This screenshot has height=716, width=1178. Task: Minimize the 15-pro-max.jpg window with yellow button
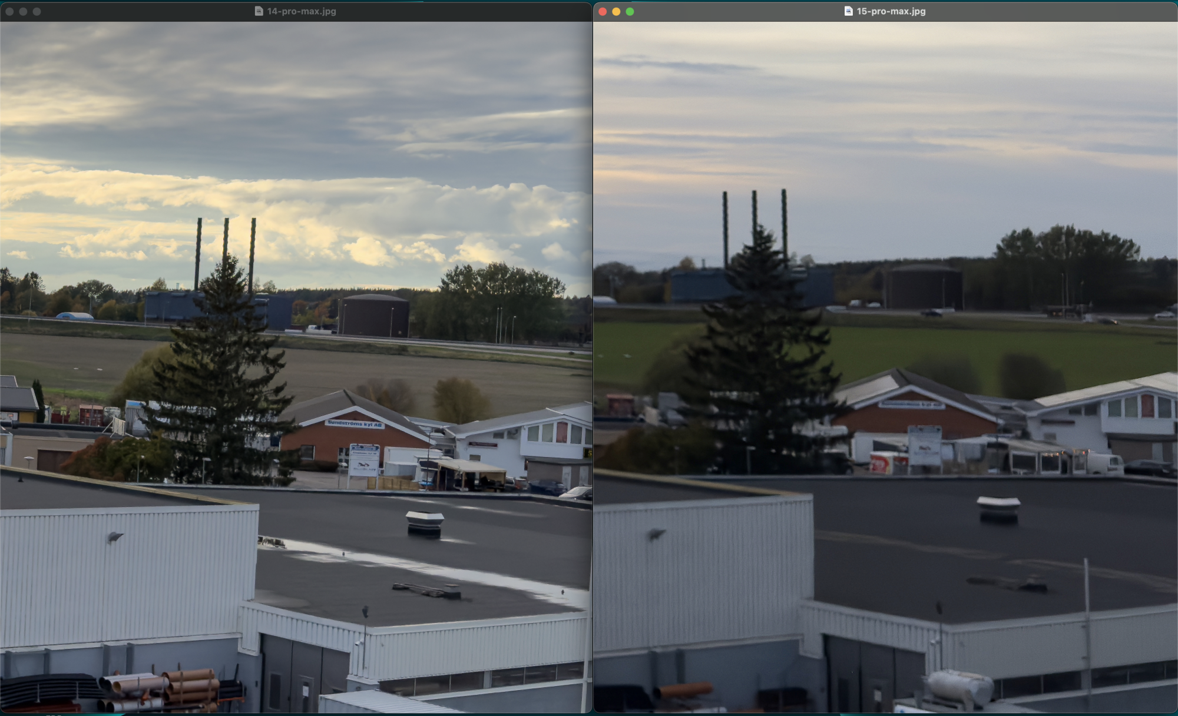click(616, 11)
